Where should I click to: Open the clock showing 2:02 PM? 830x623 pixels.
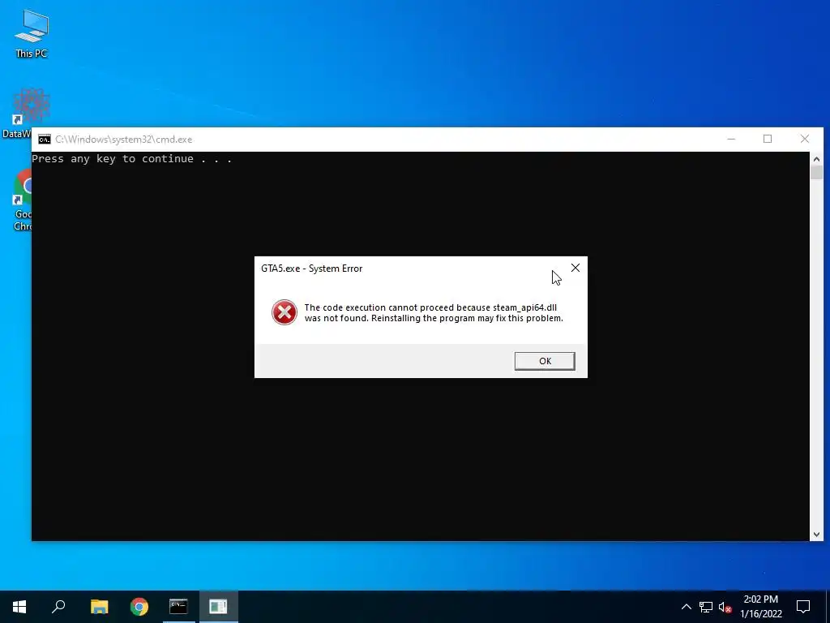[760, 607]
